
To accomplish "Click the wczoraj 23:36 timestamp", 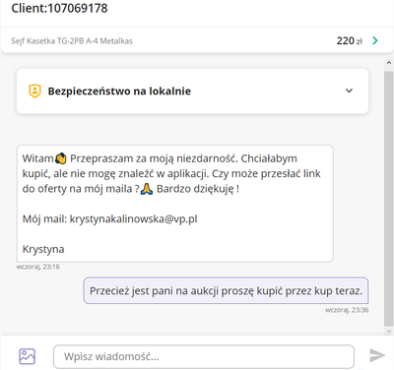I will 347,310.
